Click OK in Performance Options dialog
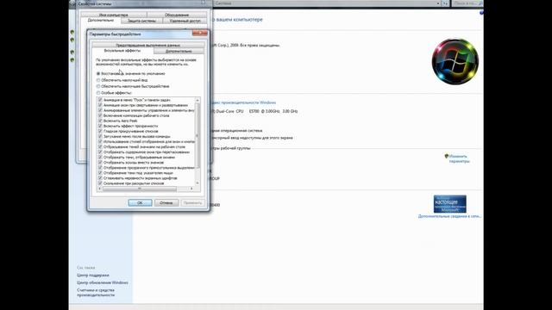The width and height of the screenshot is (552, 310). 140,203
